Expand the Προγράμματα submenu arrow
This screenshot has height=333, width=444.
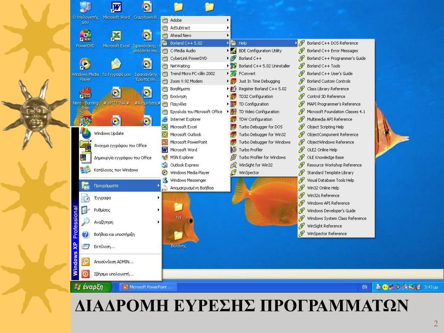point(158,186)
